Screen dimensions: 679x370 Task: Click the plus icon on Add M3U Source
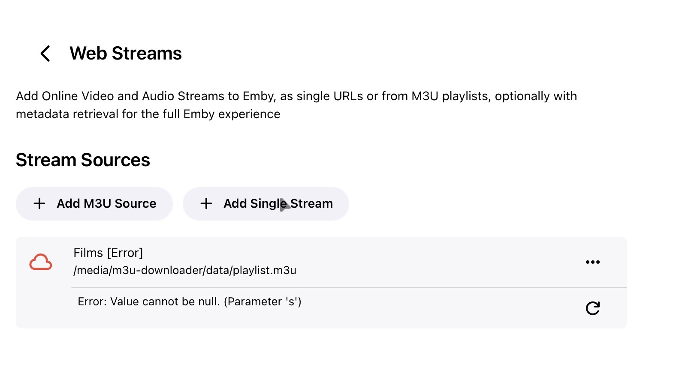tap(39, 204)
